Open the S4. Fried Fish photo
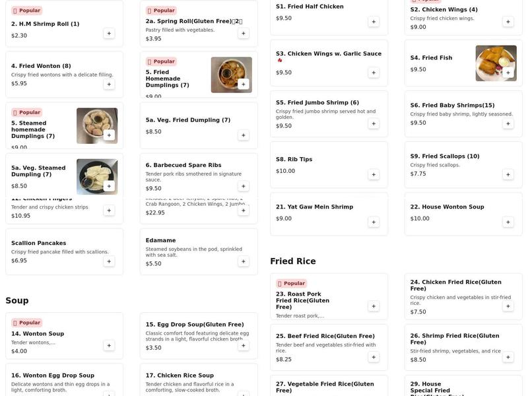 tap(496, 63)
